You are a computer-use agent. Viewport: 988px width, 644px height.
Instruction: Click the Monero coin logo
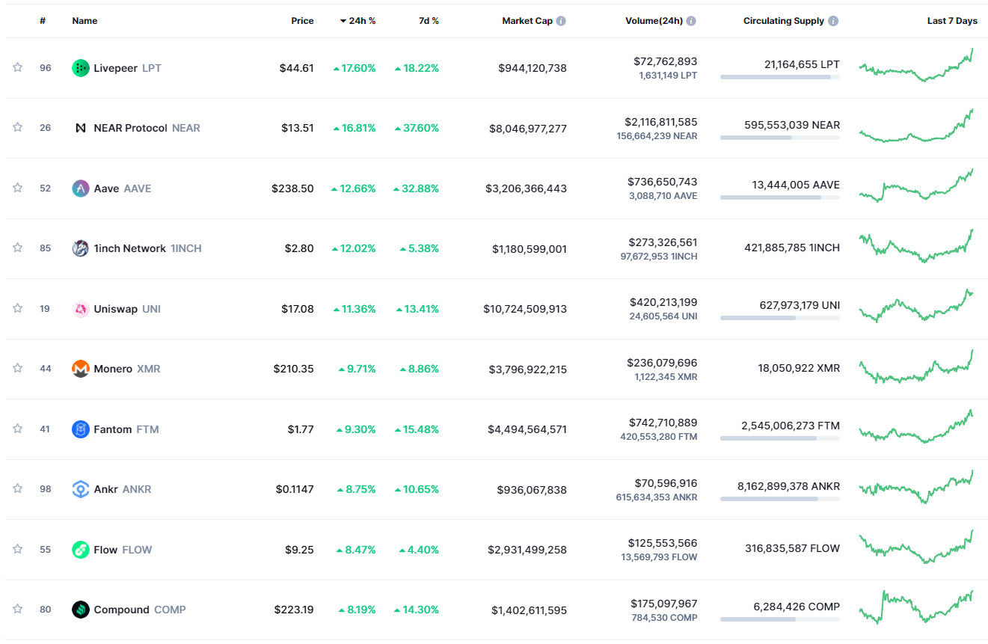tap(81, 369)
